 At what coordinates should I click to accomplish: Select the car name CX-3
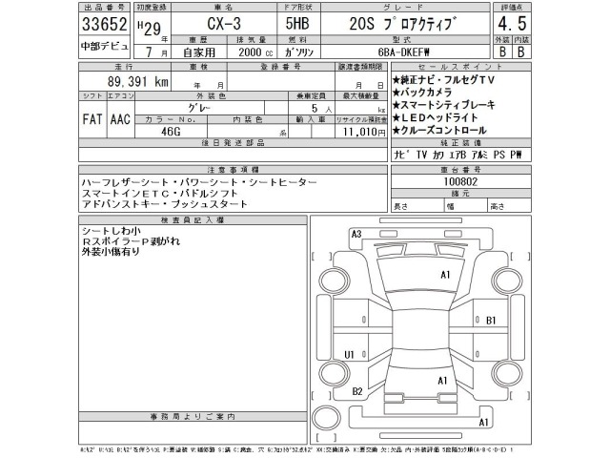224,24
